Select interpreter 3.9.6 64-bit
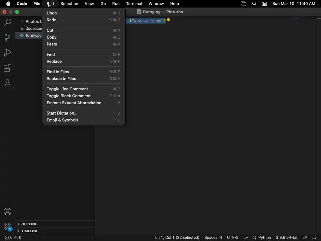The width and height of the screenshot is (321, 241). pyautogui.click(x=287, y=238)
